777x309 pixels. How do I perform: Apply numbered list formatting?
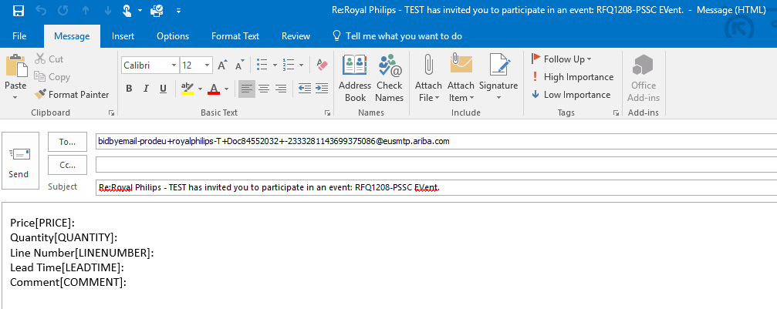click(x=289, y=65)
